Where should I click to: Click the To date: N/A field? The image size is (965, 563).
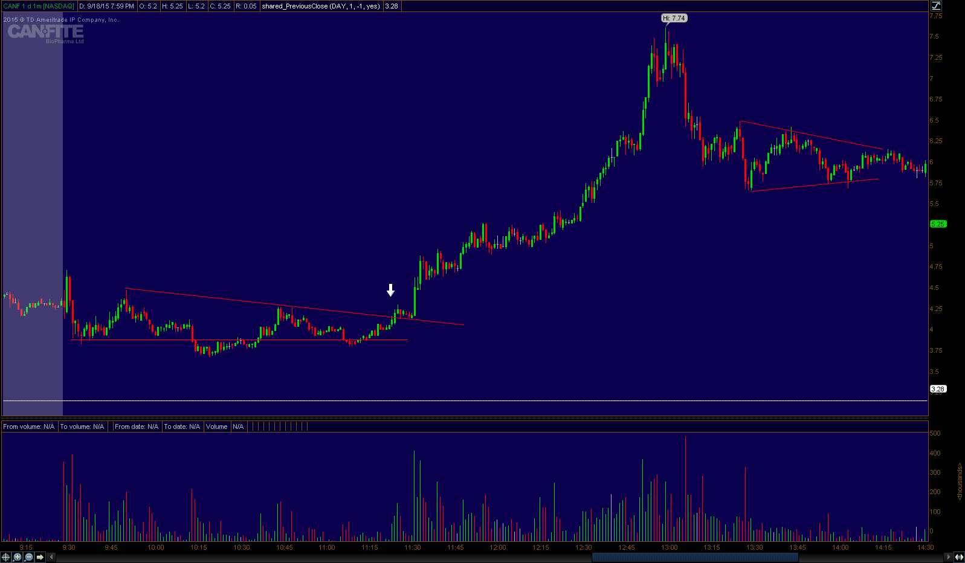click(x=182, y=426)
